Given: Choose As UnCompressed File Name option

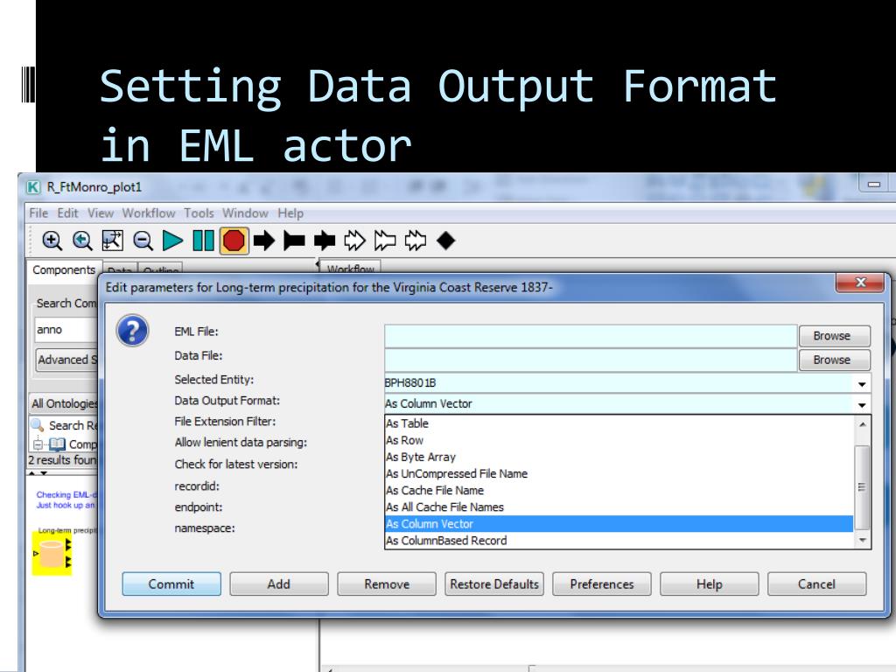Looking at the screenshot, I should [x=619, y=473].
